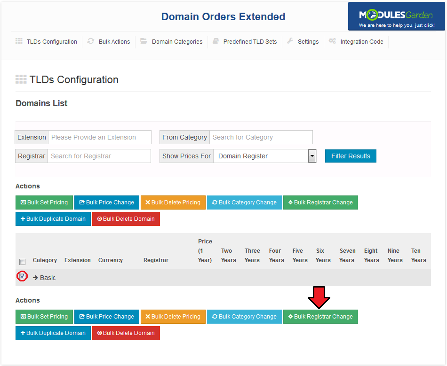
Task: Click the Ten Years column header
Action: coord(418,255)
